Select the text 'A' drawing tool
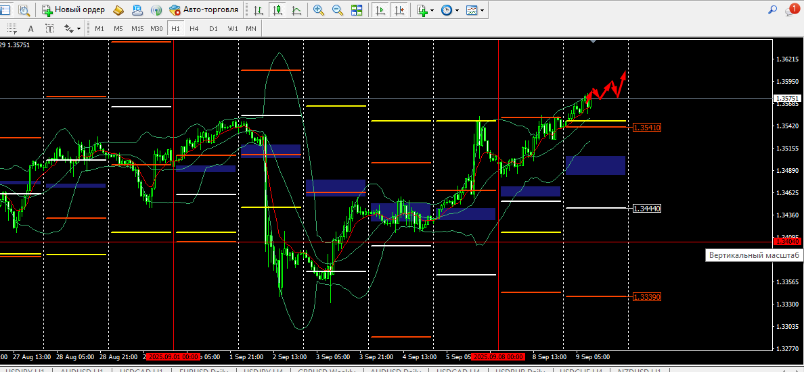Viewport: 804px width, 372px height. point(30,28)
